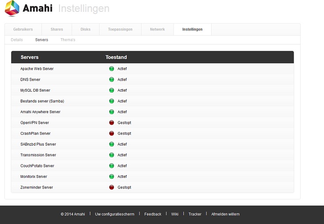Select the Servers sub-tab
This screenshot has height=224, width=324.
(x=41, y=40)
